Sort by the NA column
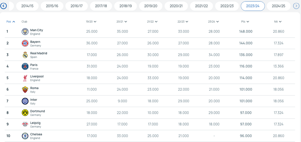Screen dimensions: 301x142 [x=278, y=22]
